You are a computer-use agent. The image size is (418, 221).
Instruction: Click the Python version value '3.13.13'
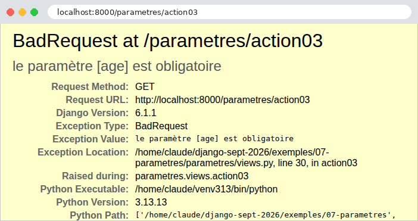pyautogui.click(x=151, y=202)
